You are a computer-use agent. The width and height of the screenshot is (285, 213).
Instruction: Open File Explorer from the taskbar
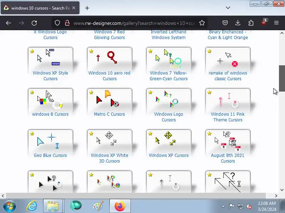click(x=53, y=206)
